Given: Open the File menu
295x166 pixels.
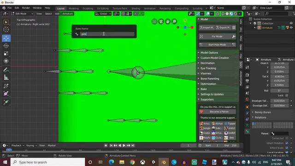Looking at the screenshot, I should (x=10, y=8).
